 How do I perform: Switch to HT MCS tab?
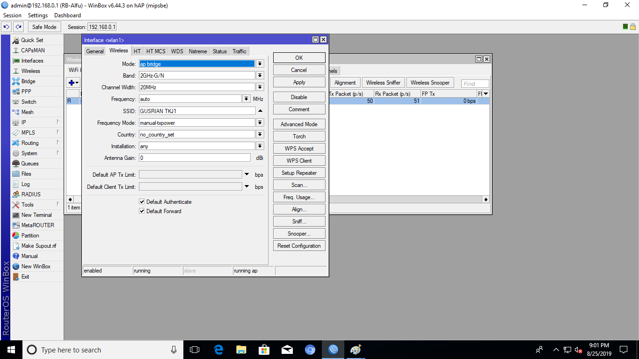pos(156,51)
